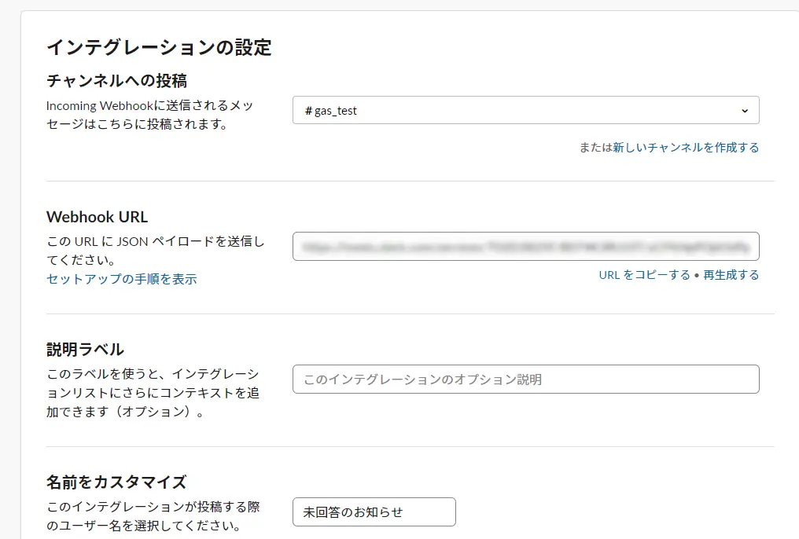Open the "# gas_test" channel dropdown
The height and width of the screenshot is (539, 799).
pos(527,110)
